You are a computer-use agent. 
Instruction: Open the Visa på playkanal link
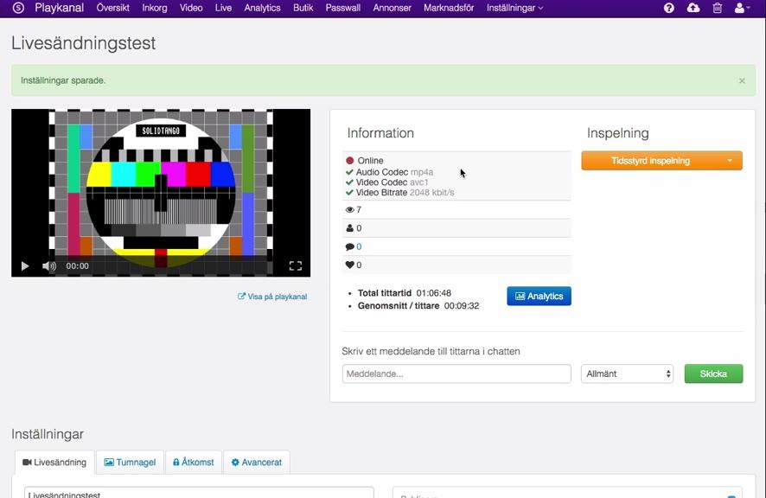tap(272, 297)
